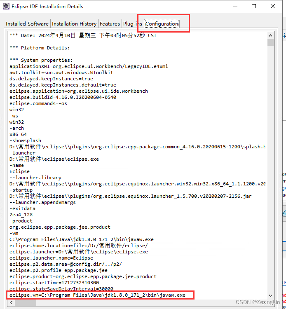286x309 pixels.
Task: Click the applicationXMI line
Action: pyautogui.click(x=89, y=66)
